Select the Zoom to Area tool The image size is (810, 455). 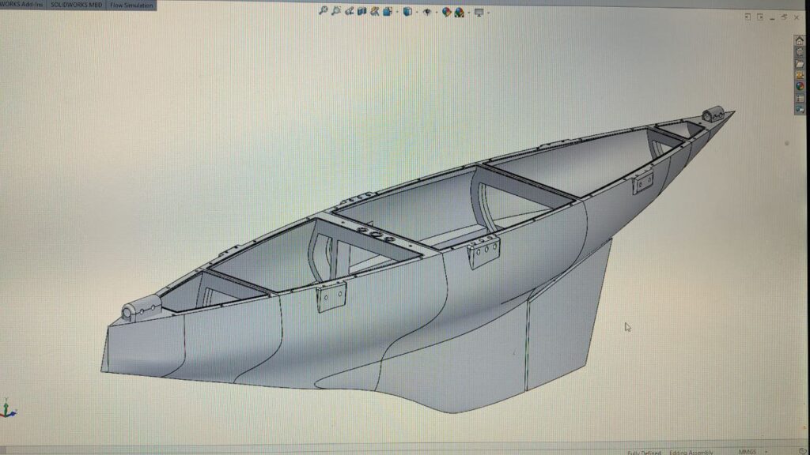336,11
